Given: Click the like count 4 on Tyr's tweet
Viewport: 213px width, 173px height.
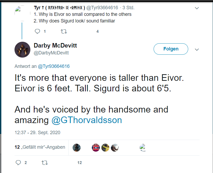Looking at the screenshot, I should [97, 31].
